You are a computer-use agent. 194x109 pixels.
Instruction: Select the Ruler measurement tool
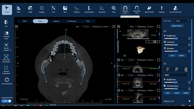click(x=18, y=9)
